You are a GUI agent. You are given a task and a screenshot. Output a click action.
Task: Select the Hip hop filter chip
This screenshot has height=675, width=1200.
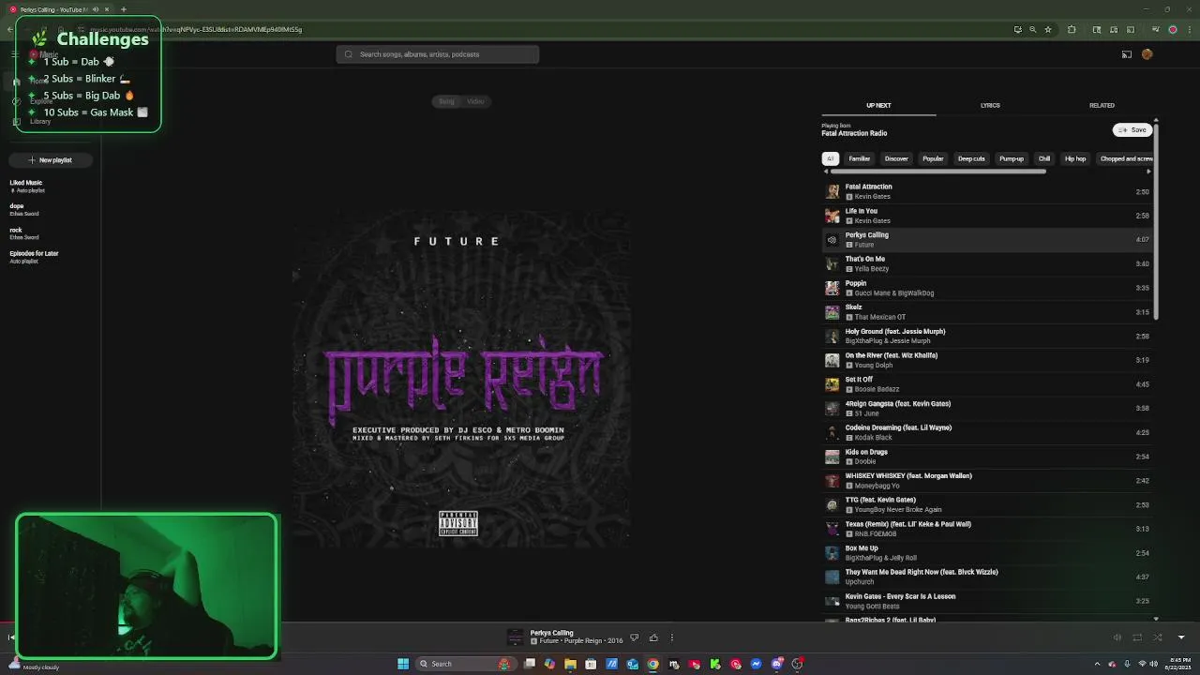point(1075,158)
